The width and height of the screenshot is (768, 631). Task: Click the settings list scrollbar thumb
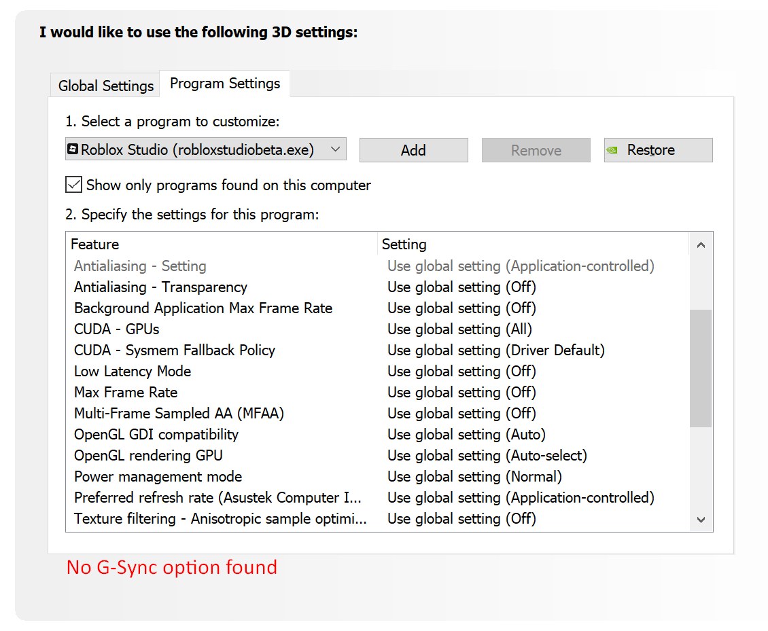tap(701, 368)
